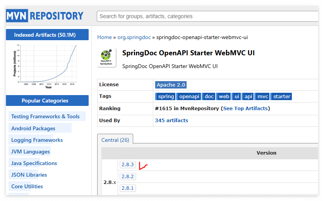Switch to the Central (26) tab
324x201 pixels.
coord(115,140)
